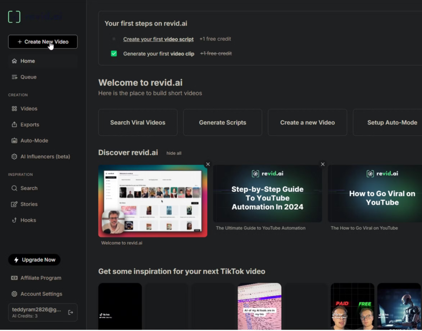This screenshot has width=422, height=331.
Task: Open the Queue icon in sidebar
Action: [x=14, y=77]
